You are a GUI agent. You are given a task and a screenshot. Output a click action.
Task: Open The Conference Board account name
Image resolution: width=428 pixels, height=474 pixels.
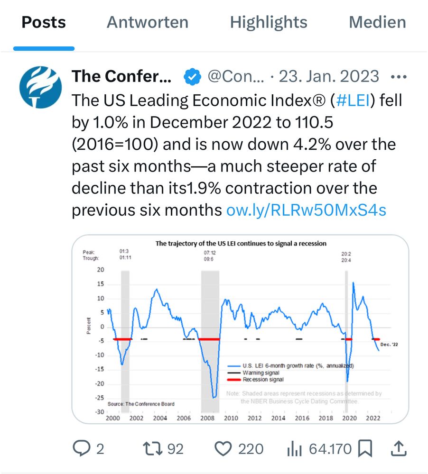[121, 76]
